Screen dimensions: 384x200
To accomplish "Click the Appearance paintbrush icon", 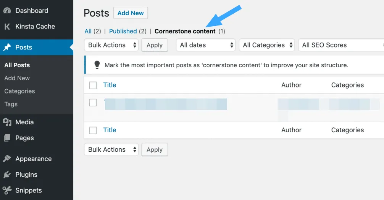I will pos(7,159).
